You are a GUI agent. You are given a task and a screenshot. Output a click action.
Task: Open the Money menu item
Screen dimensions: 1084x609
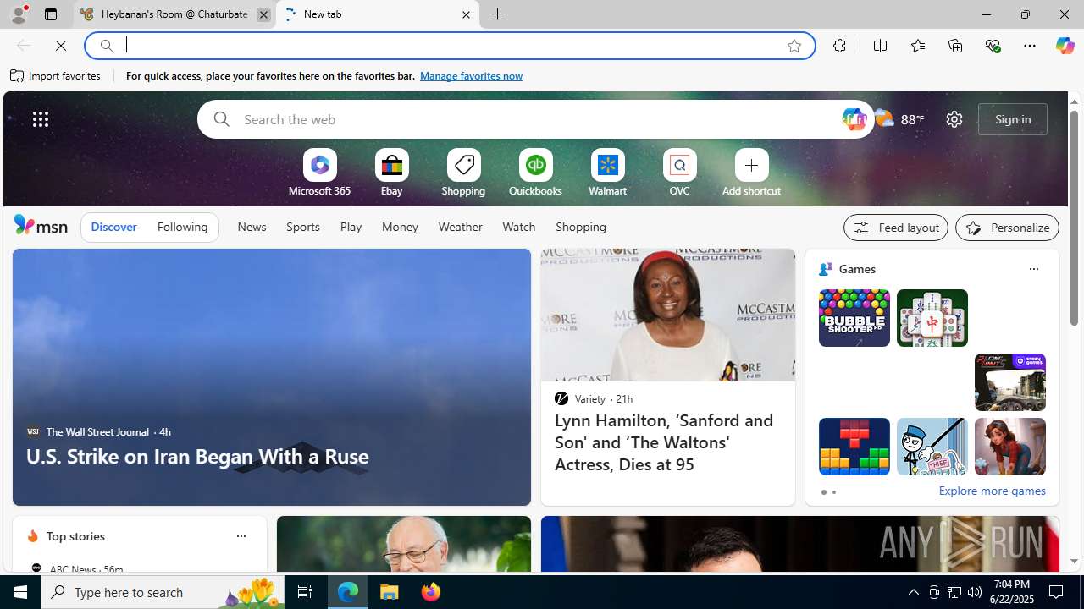point(400,227)
